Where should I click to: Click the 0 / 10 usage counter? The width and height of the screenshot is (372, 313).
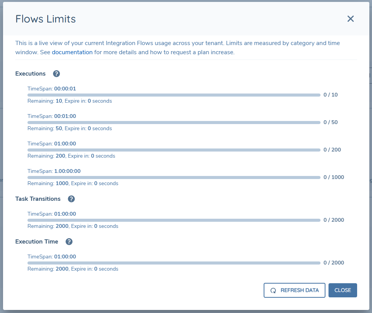click(x=331, y=95)
